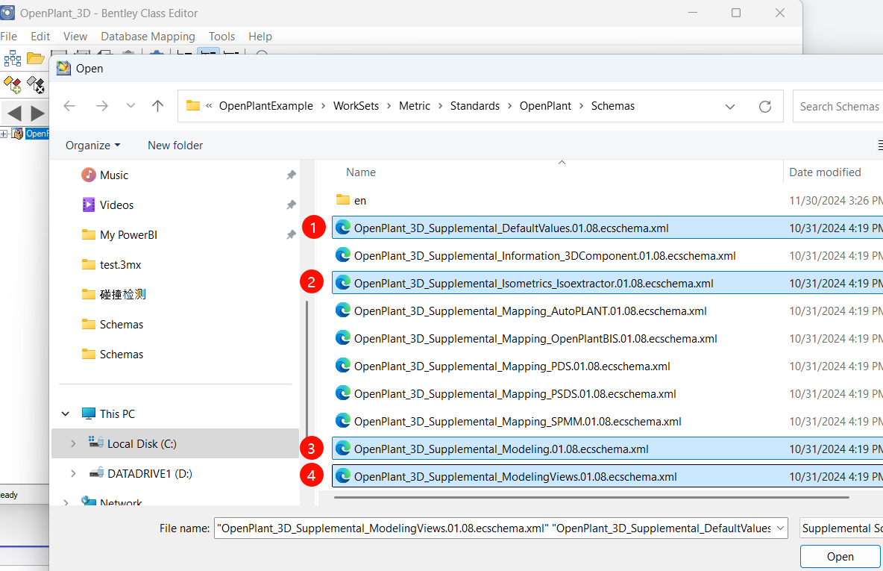Refresh the Schemas folder listing
Viewport: 883px width, 571px height.
764,107
